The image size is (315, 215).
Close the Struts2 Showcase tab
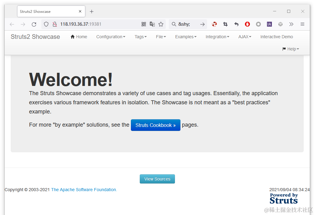click(x=80, y=11)
